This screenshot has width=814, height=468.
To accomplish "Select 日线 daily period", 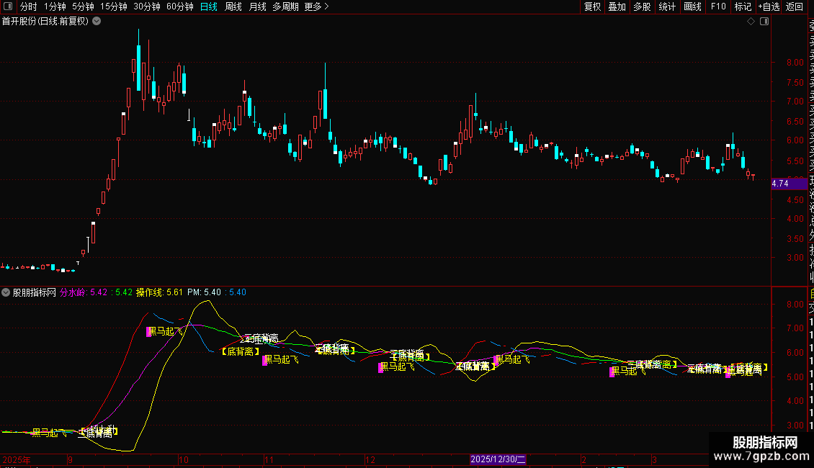I will [208, 6].
